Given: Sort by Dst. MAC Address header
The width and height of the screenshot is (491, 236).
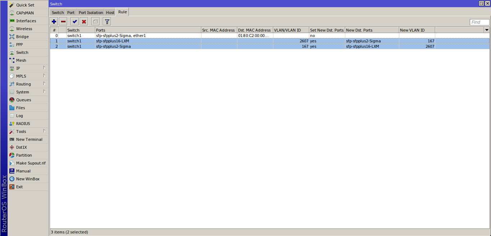Looking at the screenshot, I should coord(255,30).
